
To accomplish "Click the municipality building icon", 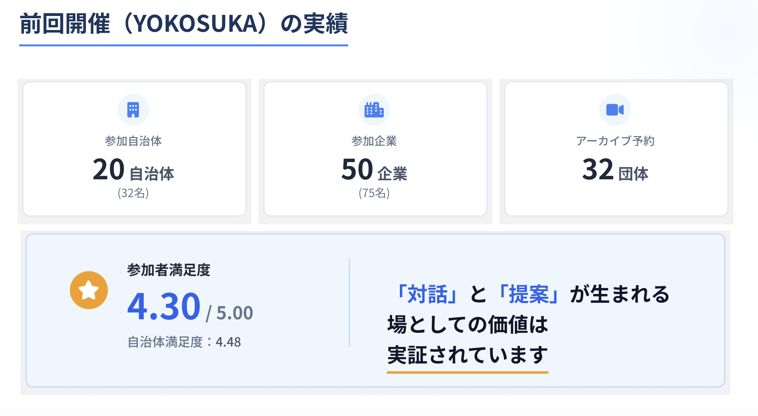I will click(133, 110).
